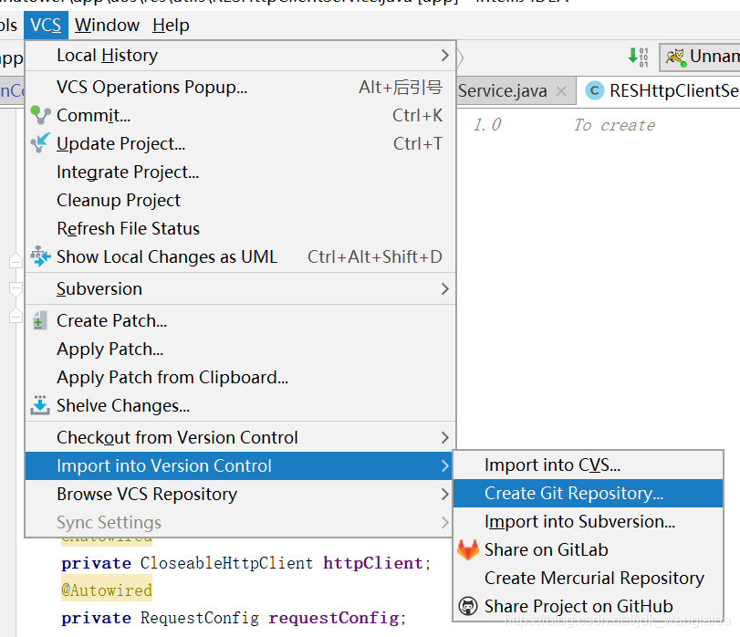The image size is (740, 637).
Task: Click the Sync Settings submenu arrow
Action: tap(444, 522)
